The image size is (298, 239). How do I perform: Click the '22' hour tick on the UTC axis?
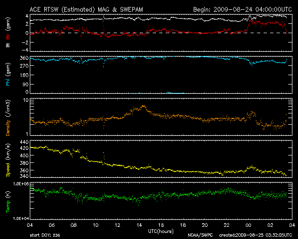pos(227,225)
